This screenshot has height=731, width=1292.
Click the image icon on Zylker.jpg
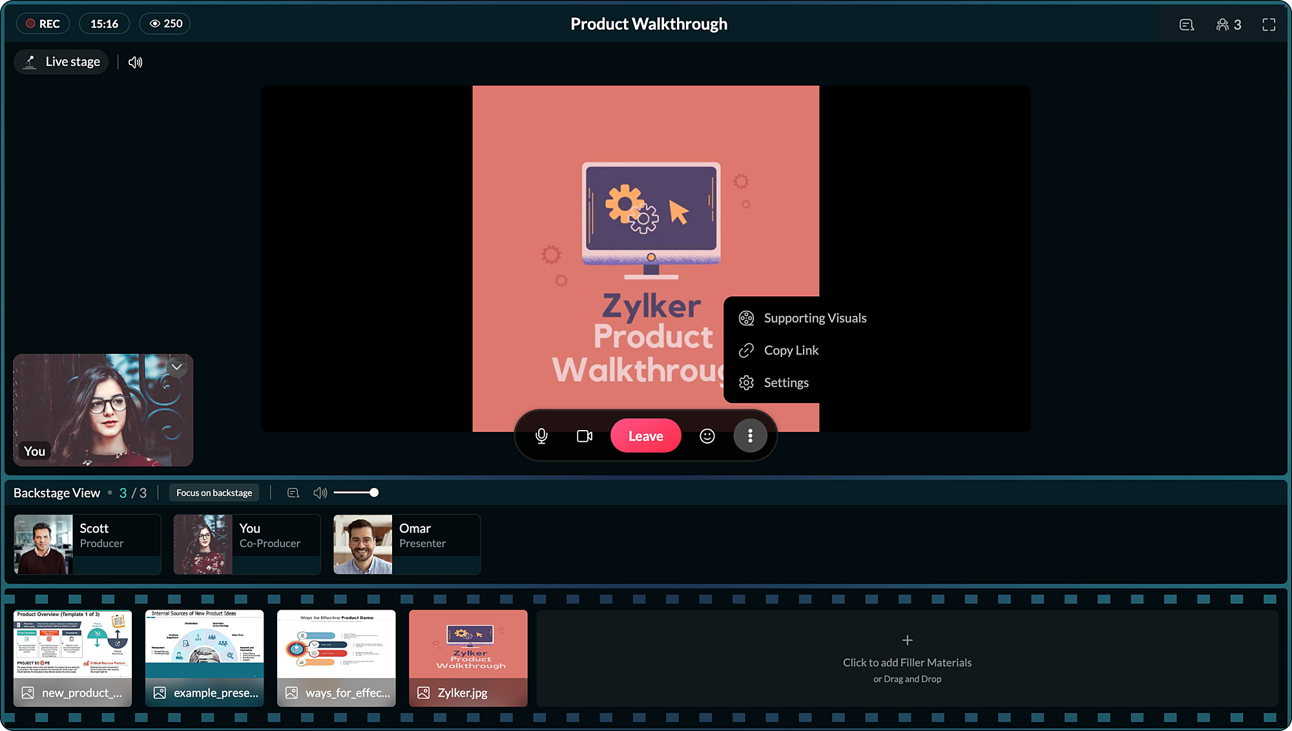tap(423, 693)
